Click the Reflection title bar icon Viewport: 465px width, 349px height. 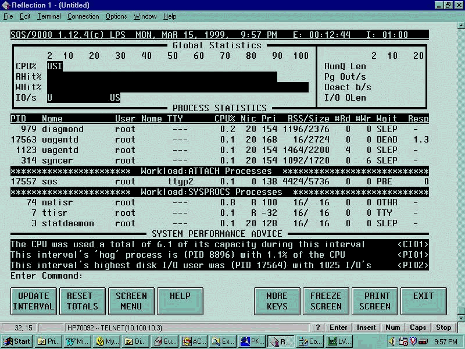pos(6,5)
